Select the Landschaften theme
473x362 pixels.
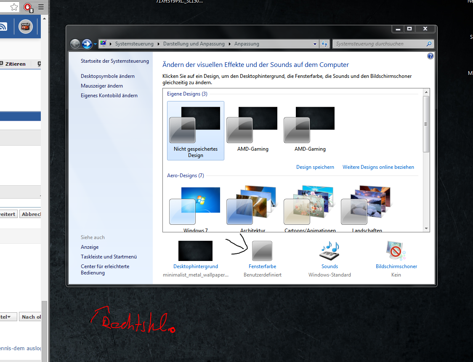(367, 209)
